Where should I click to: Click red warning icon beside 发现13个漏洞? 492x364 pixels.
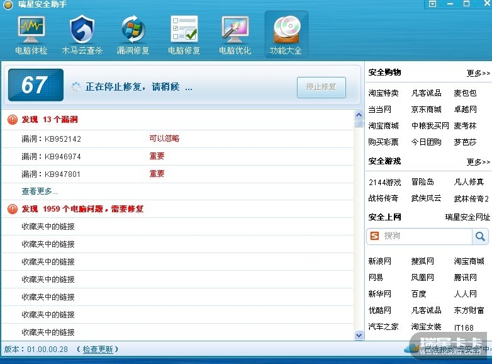pyautogui.click(x=13, y=120)
